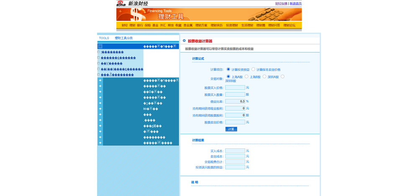Click the 佣金比率 field showing 0.3
This screenshot has width=418, height=196.
(235, 101)
